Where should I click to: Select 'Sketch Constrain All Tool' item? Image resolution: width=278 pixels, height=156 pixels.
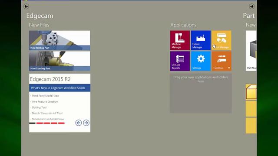[x=46, y=114]
